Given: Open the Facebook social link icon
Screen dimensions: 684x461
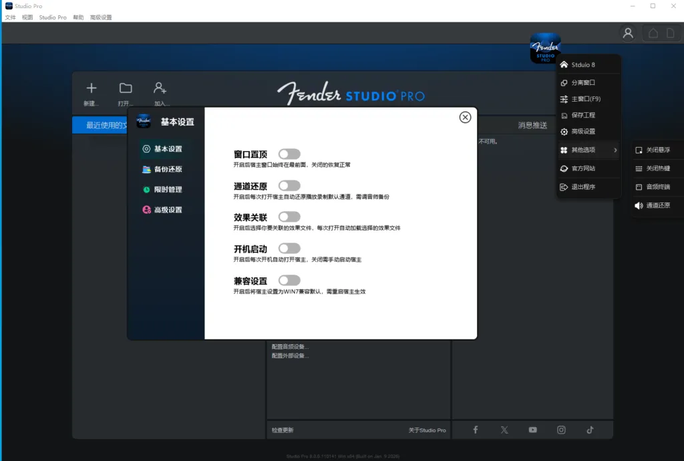Looking at the screenshot, I should [476, 430].
